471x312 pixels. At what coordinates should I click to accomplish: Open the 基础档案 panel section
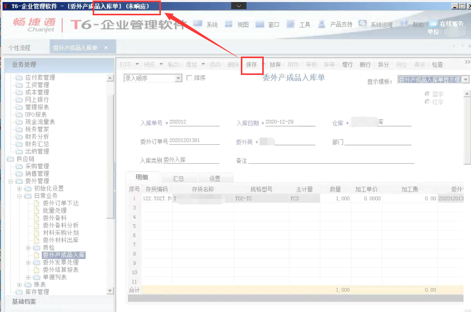coord(24,301)
